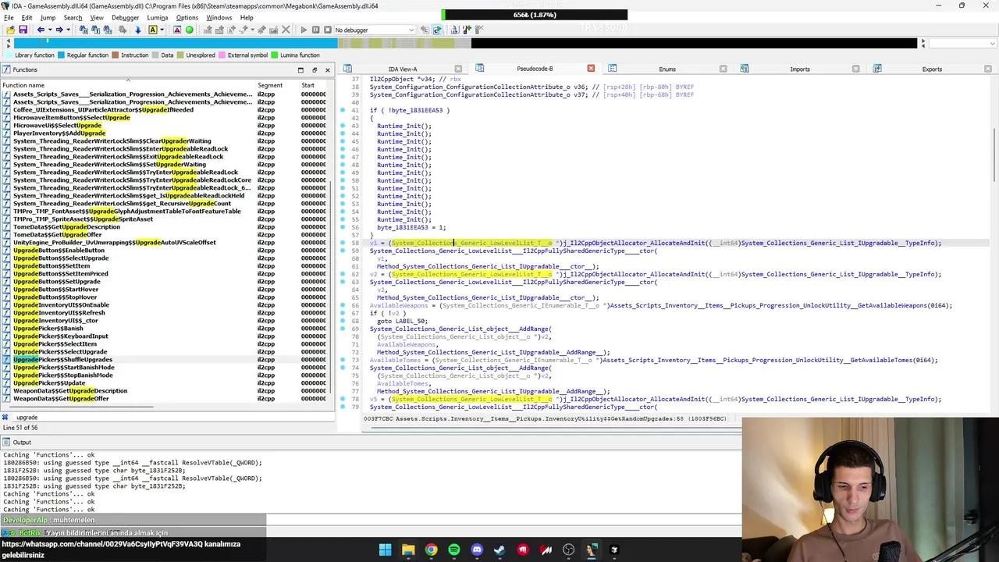The width and height of the screenshot is (999, 562).
Task: Open the Options menu
Action: tap(187, 17)
